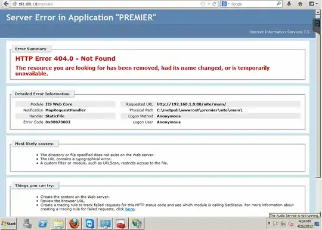
Task: Open Windows PowerShell from the taskbar
Action: tap(43, 223)
